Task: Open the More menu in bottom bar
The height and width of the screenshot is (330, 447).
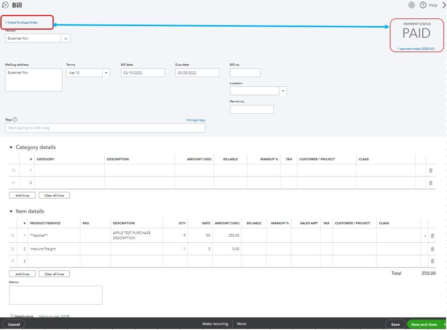Action: point(242,324)
